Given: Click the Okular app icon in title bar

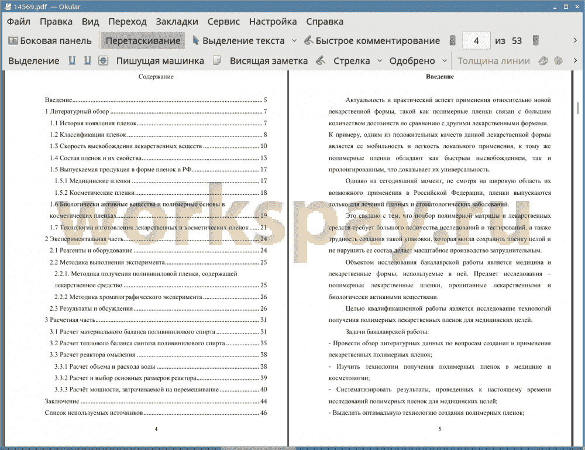Looking at the screenshot, I should [8, 6].
